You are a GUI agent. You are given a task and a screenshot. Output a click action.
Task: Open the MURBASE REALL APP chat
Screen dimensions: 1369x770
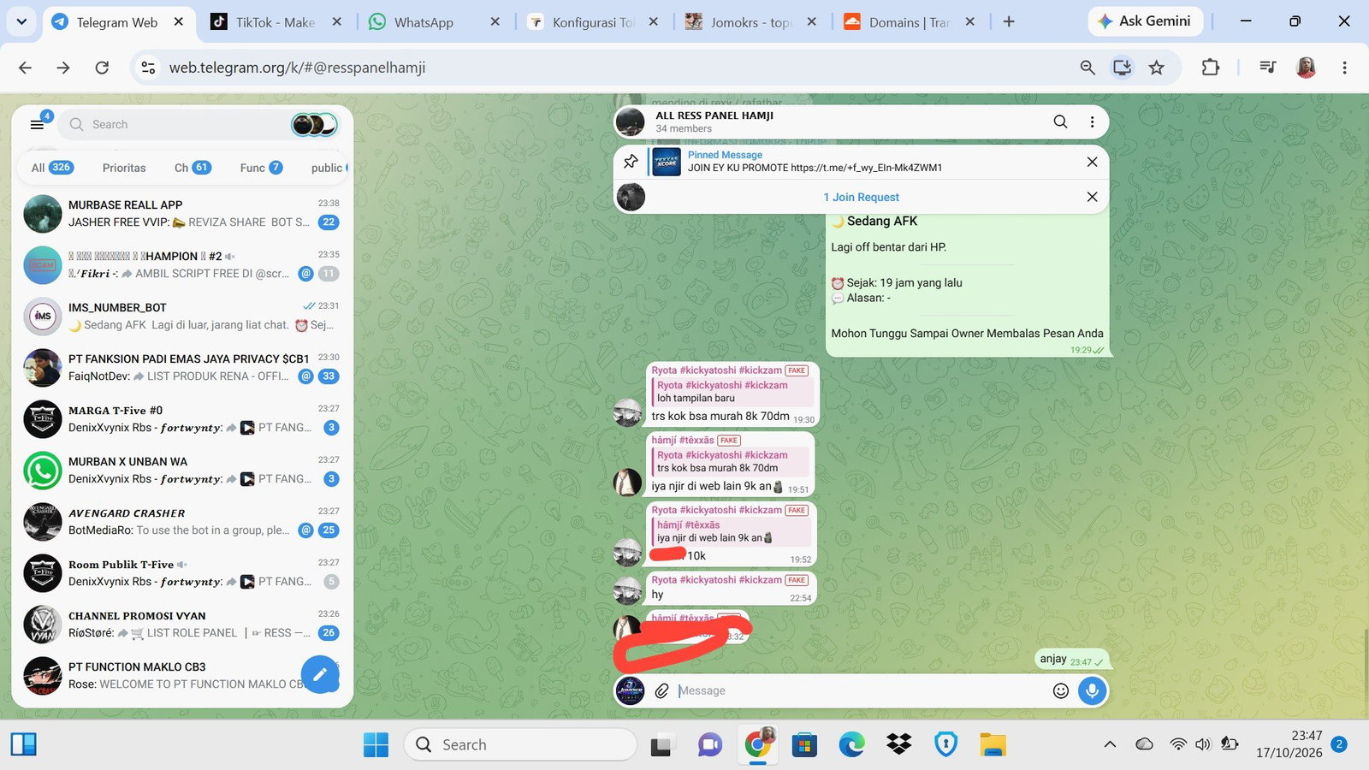click(182, 213)
